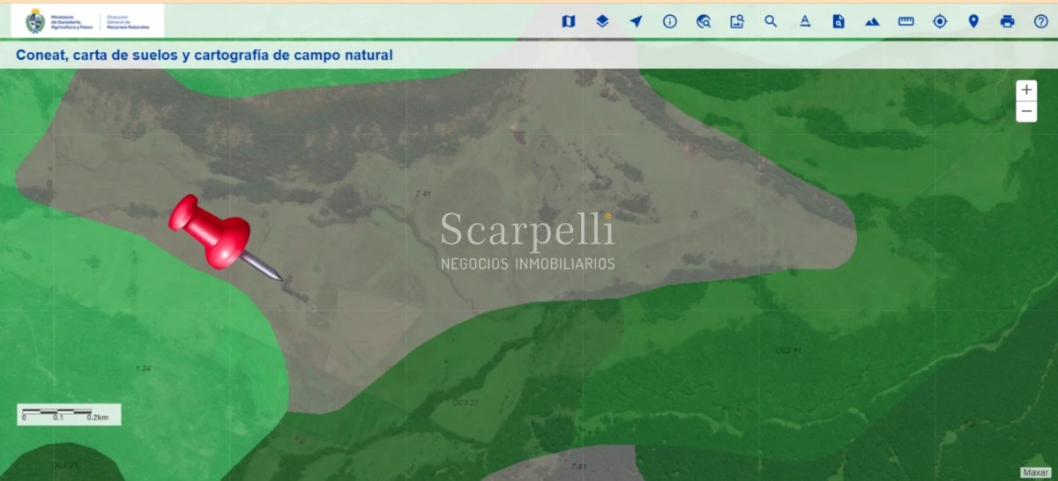Click the 1.24 soil label on map
Viewport: 1058px width, 481px height.
point(144,367)
